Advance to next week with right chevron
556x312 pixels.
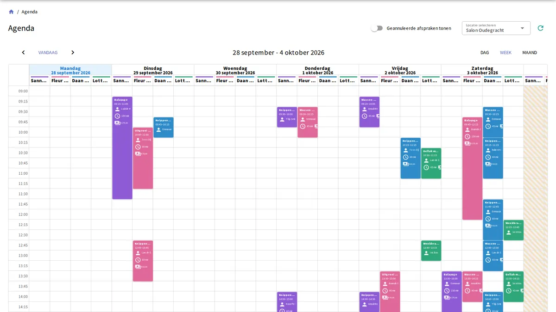click(x=73, y=53)
